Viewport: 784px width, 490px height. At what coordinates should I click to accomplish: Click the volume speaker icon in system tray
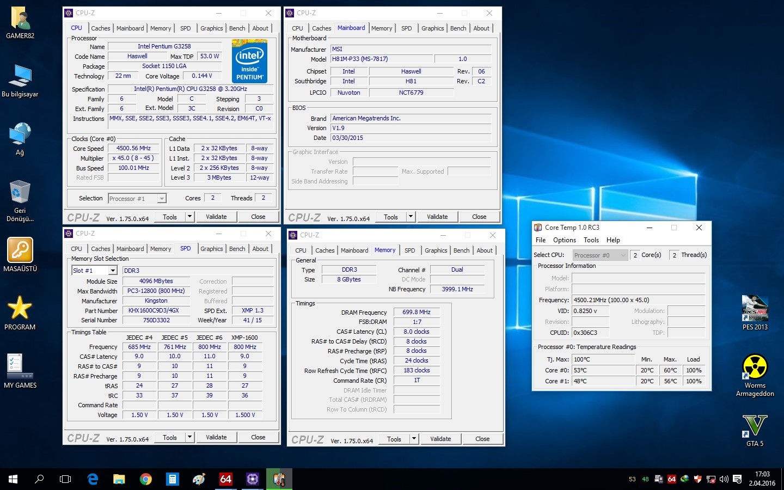(x=724, y=479)
